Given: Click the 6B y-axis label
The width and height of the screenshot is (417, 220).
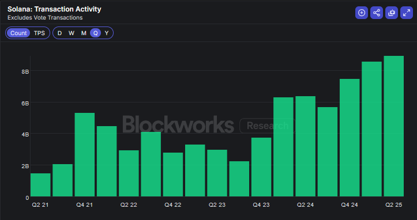Looking at the screenshot, I should coord(25,103).
